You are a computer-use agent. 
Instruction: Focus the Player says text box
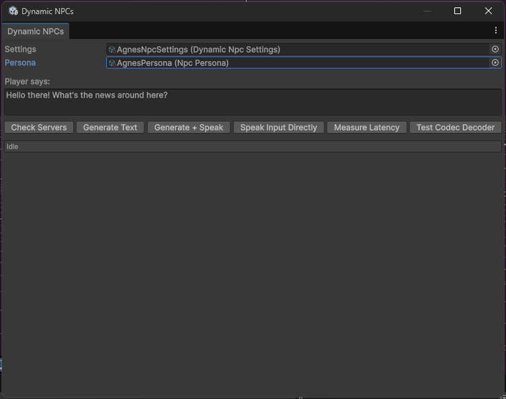[253, 102]
